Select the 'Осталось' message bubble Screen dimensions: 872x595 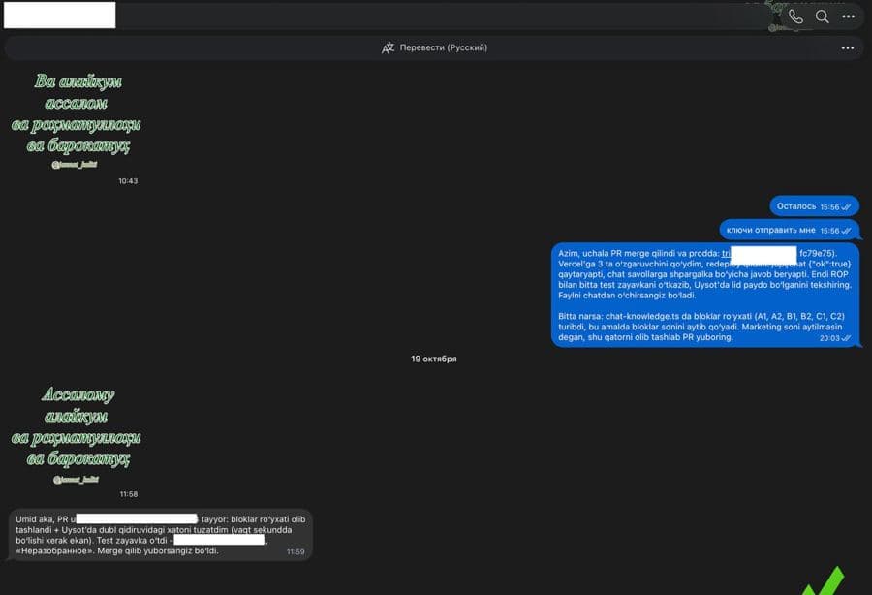pyautogui.click(x=814, y=206)
